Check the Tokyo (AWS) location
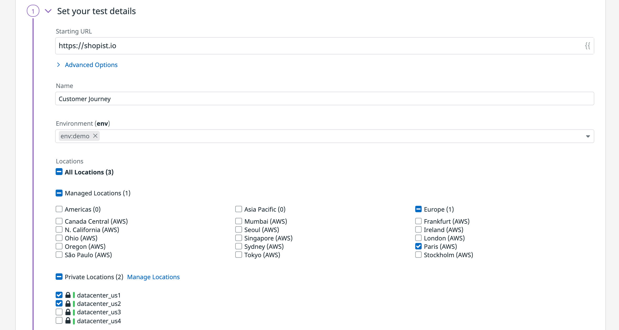The width and height of the screenshot is (619, 330). (239, 254)
